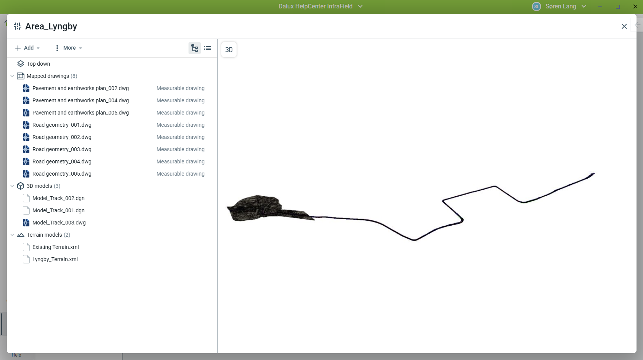Viewport: 643px width, 360px height.
Task: Switch to flat list view
Action: coord(208,48)
